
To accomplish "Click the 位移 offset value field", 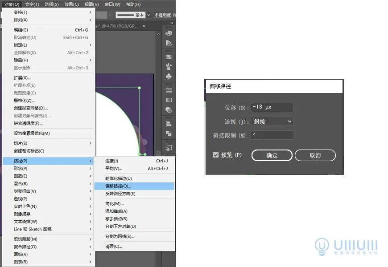I will pos(271,107).
